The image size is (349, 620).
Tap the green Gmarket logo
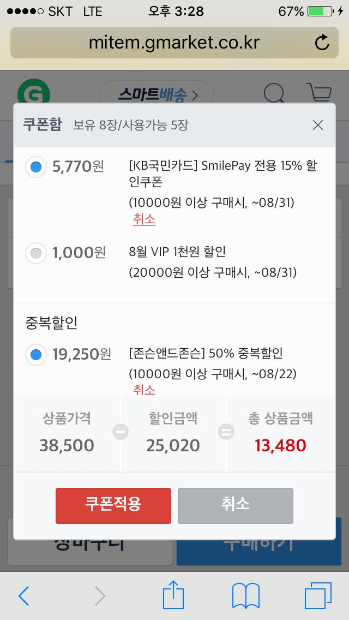(33, 92)
